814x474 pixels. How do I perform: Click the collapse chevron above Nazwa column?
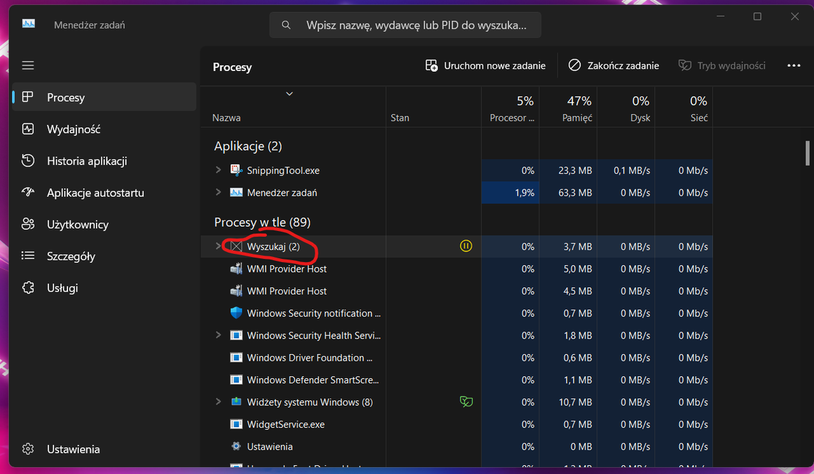289,94
